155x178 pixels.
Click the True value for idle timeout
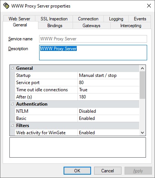83,90
